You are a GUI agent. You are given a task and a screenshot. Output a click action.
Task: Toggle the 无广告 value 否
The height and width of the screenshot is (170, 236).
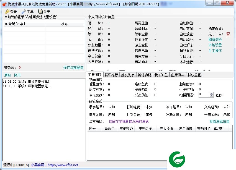[228, 34]
